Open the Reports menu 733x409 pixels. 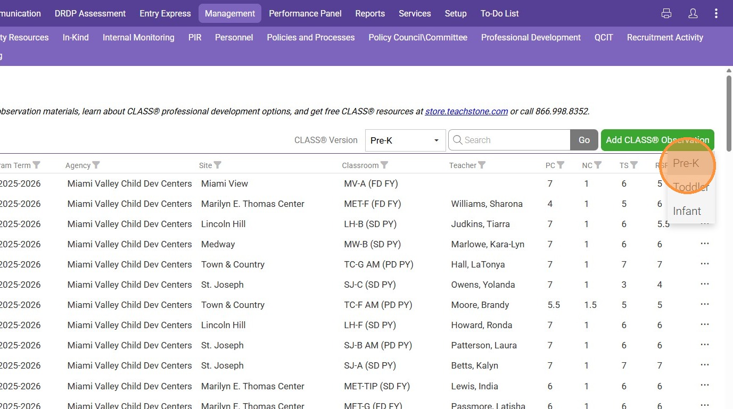(x=370, y=14)
